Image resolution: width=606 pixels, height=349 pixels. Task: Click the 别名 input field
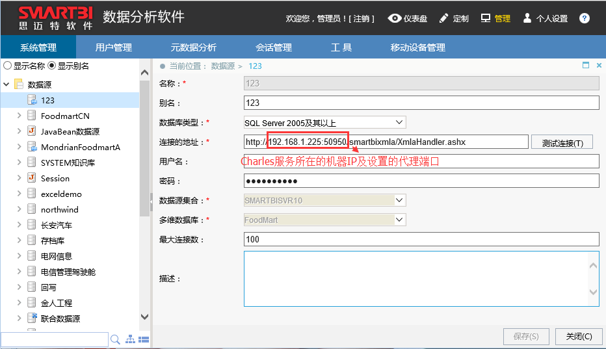(x=421, y=103)
